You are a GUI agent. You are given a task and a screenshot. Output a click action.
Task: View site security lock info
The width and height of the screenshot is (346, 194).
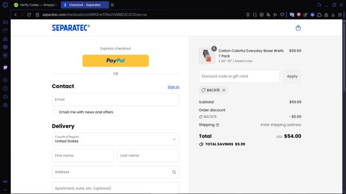tap(37, 15)
